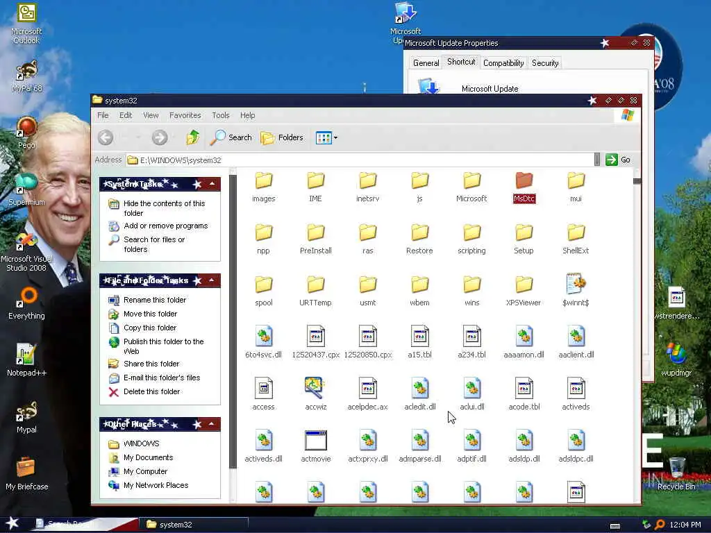Select the wbem folder

tap(419, 291)
